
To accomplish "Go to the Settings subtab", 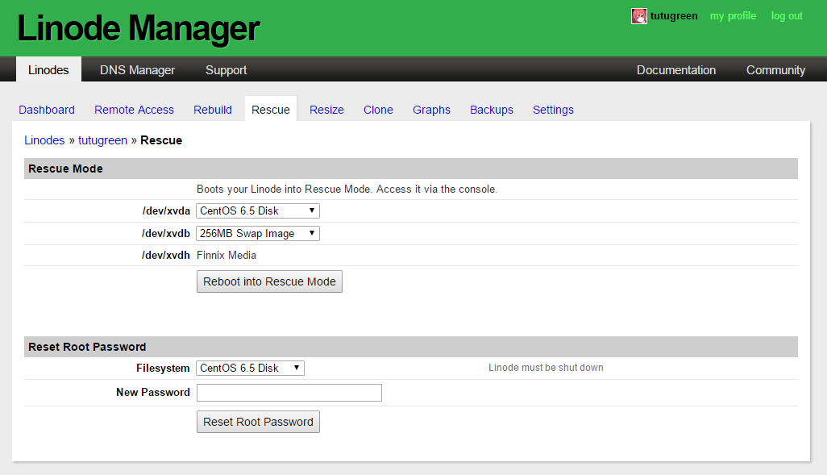I will [553, 110].
